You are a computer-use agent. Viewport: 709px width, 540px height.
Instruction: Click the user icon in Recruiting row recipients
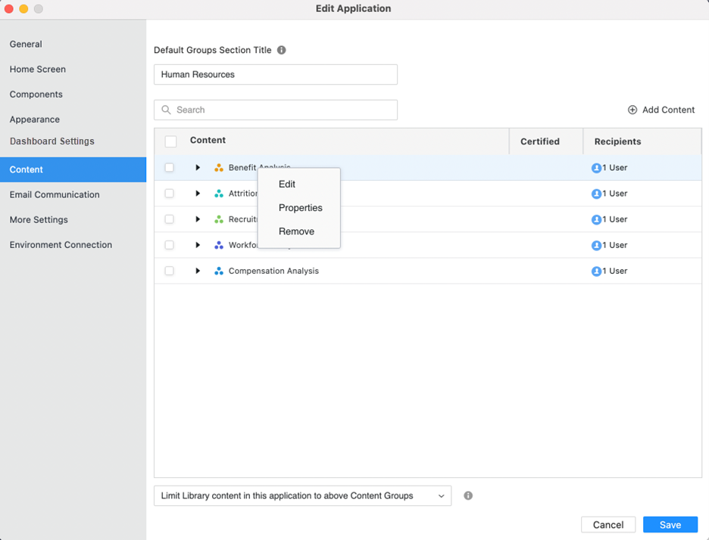pos(596,219)
